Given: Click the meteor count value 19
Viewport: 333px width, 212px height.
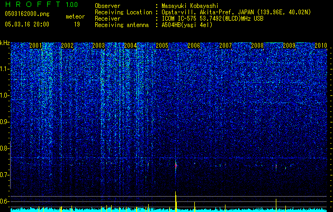Looking at the screenshot, I should coord(77,24).
